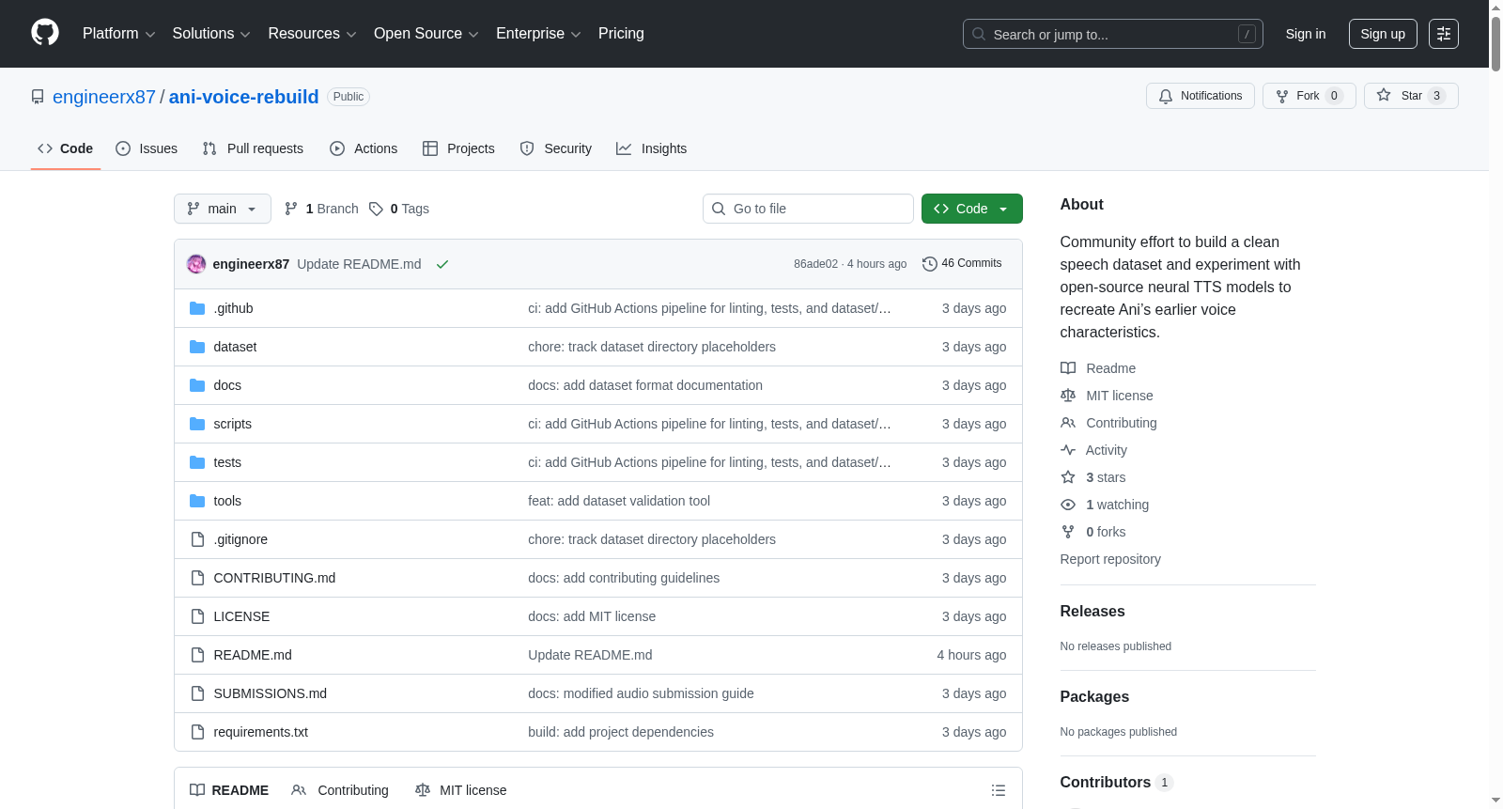The image size is (1503, 809).
Task: Open the main branch selector
Action: coord(223,209)
